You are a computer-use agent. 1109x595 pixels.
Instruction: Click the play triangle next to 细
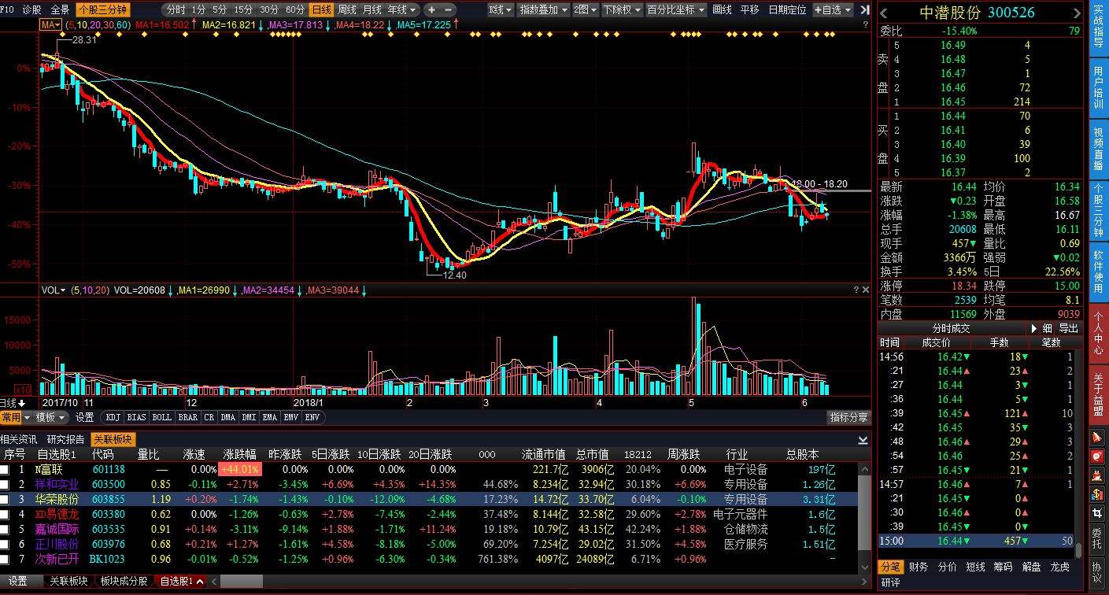point(1033,328)
